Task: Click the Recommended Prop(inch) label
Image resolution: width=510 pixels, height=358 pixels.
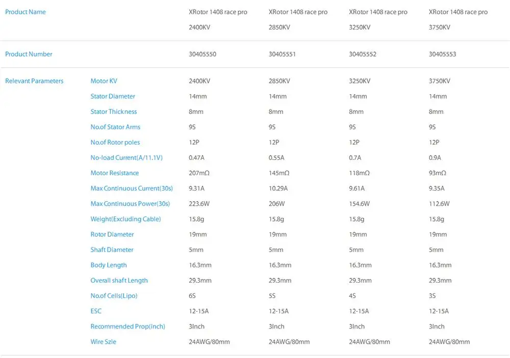Action: point(127,326)
